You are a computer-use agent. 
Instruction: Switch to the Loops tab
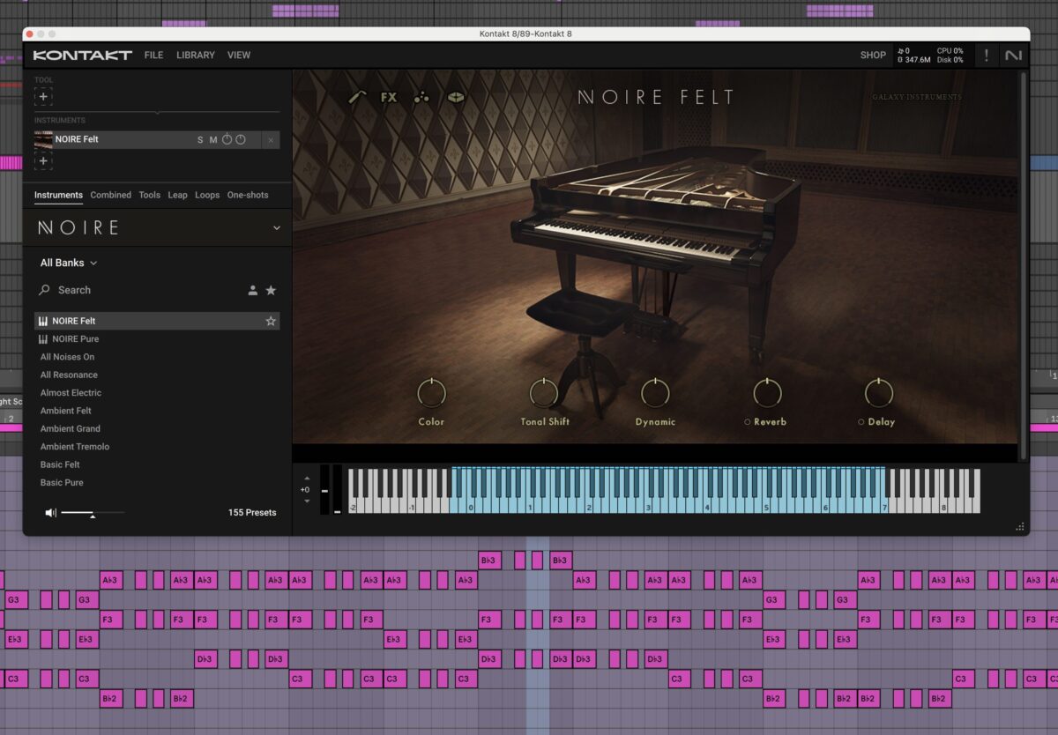click(207, 195)
